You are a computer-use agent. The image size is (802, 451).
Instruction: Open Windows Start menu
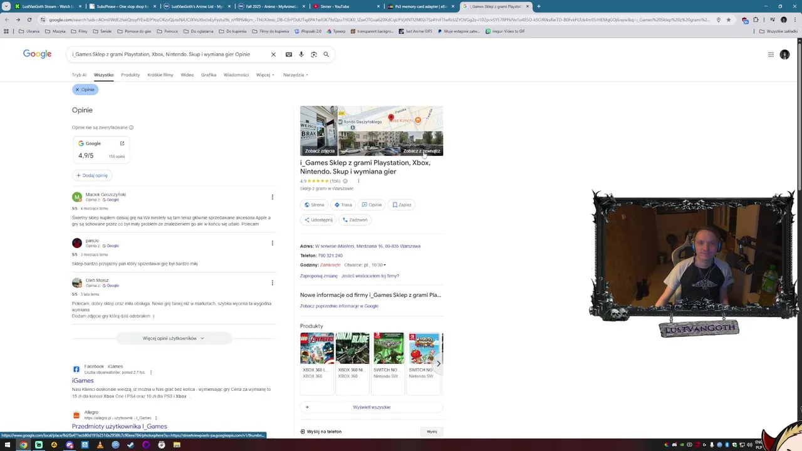(8, 445)
